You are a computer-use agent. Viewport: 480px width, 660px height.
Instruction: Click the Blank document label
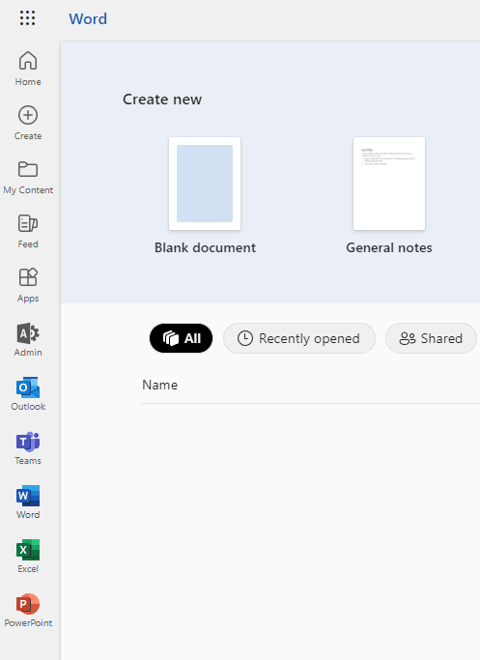point(205,247)
